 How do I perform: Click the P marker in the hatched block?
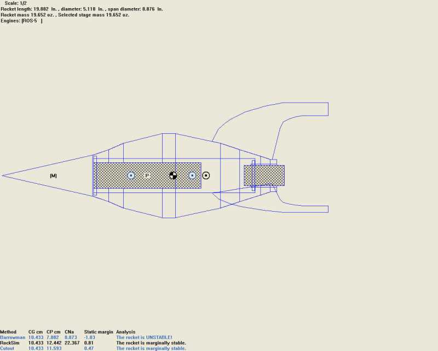pos(147,175)
